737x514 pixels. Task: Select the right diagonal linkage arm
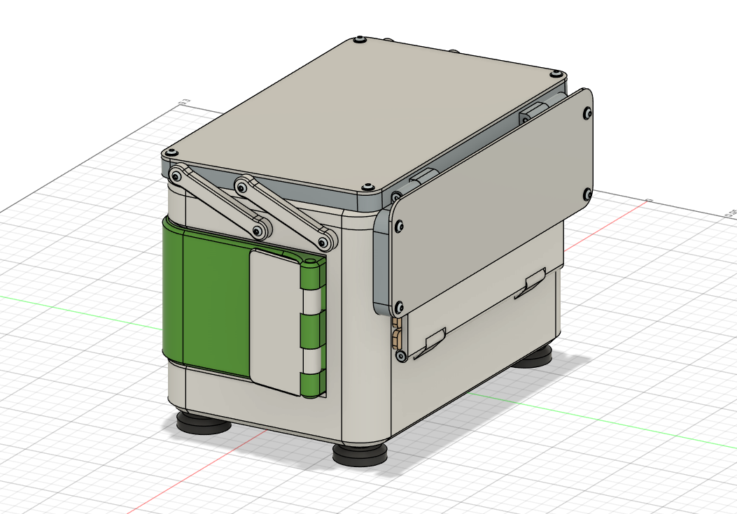click(x=286, y=213)
